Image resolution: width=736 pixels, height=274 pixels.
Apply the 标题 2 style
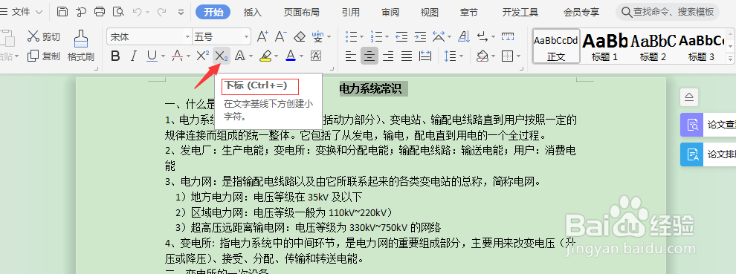(x=653, y=46)
